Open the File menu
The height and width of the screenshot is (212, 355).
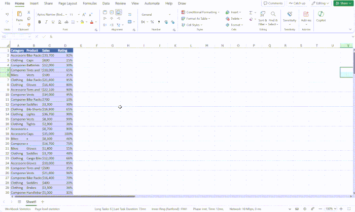[8, 4]
